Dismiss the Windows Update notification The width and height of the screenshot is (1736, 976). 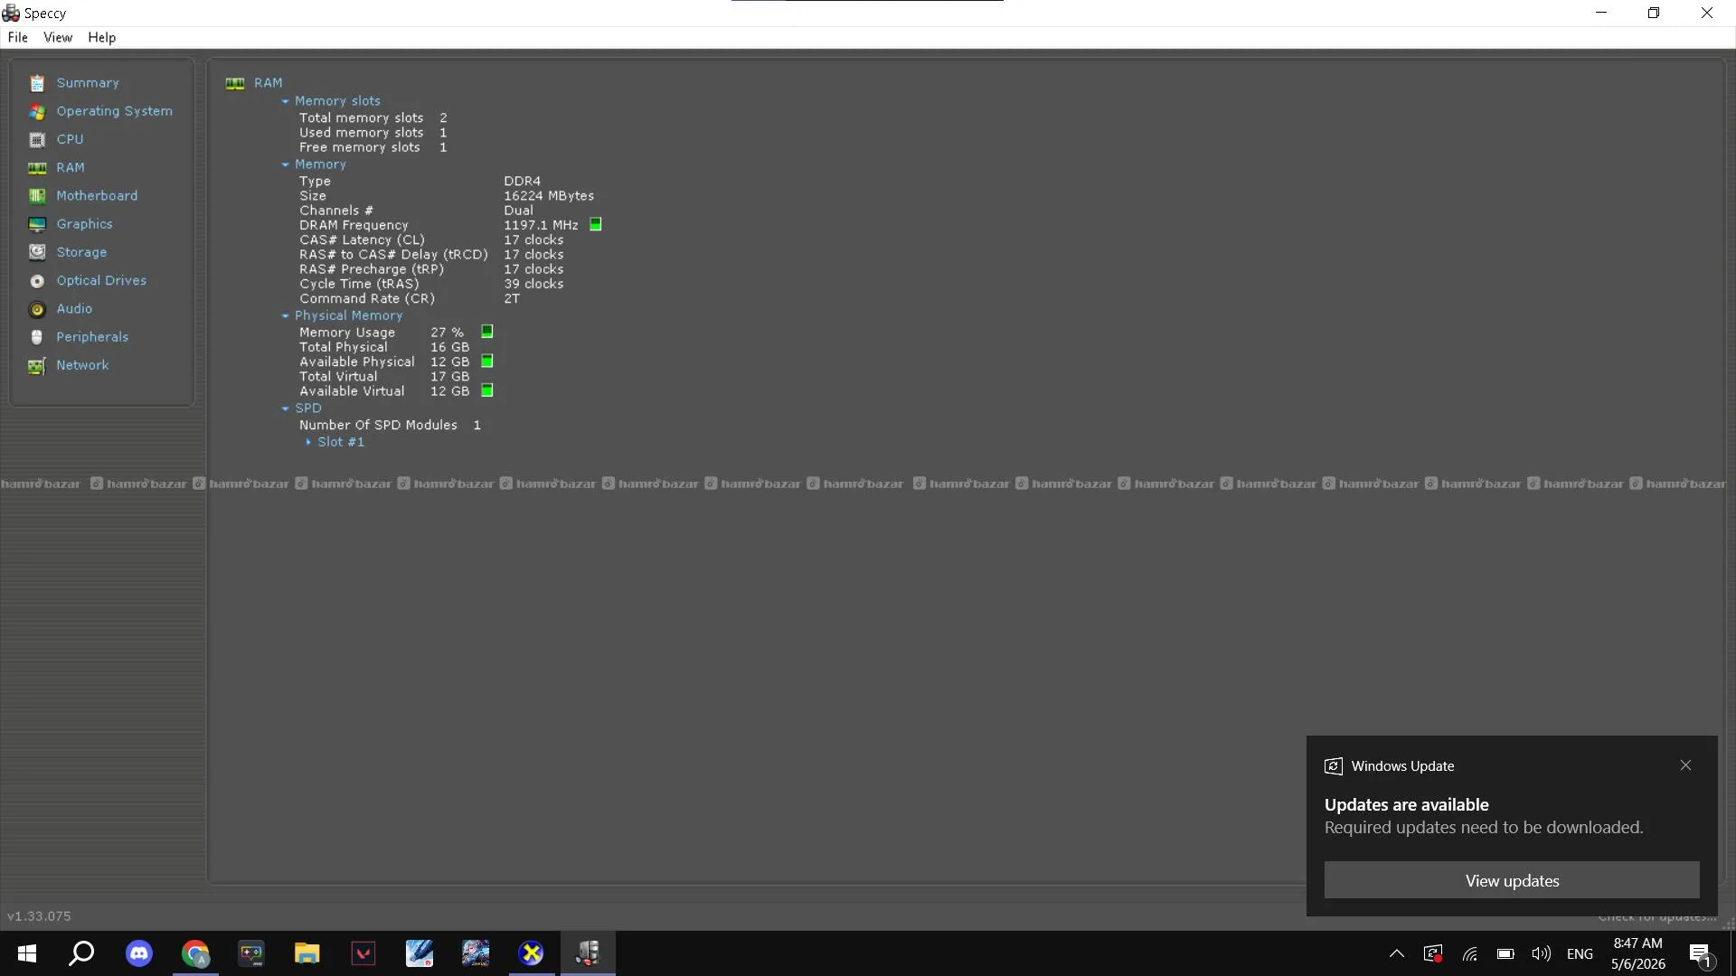click(1685, 765)
